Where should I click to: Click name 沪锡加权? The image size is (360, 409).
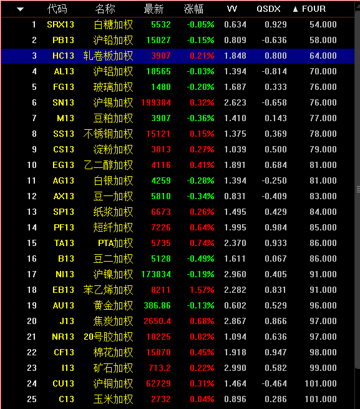coord(113,102)
